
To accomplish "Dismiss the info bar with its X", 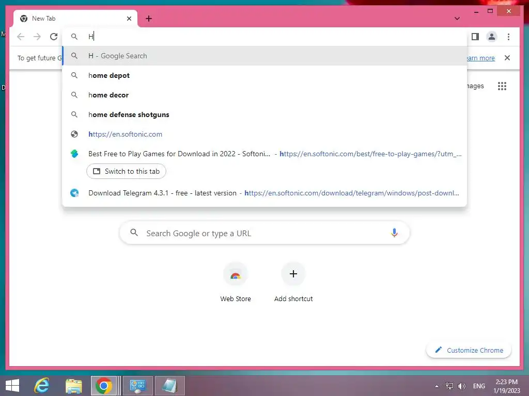I will 507,58.
